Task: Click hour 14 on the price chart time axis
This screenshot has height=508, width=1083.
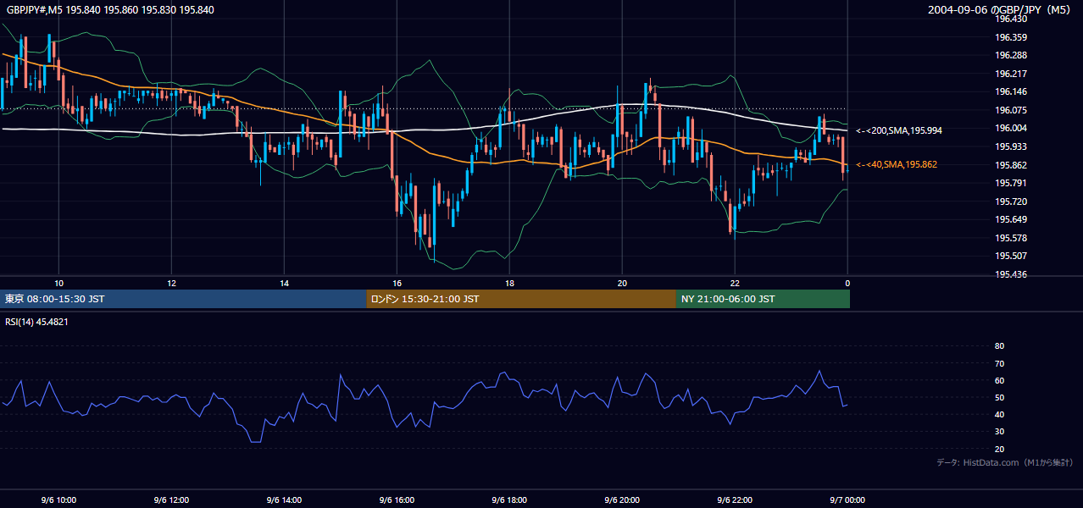Action: 284,283
